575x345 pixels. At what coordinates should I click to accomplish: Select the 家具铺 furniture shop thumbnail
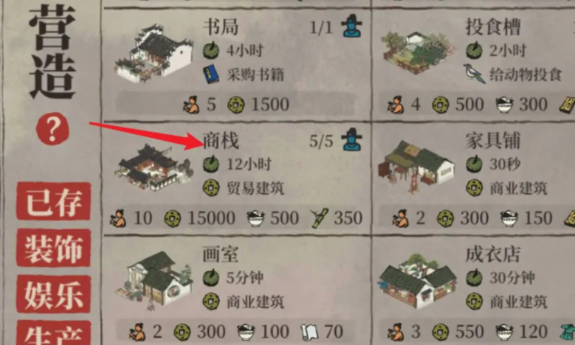click(x=417, y=167)
